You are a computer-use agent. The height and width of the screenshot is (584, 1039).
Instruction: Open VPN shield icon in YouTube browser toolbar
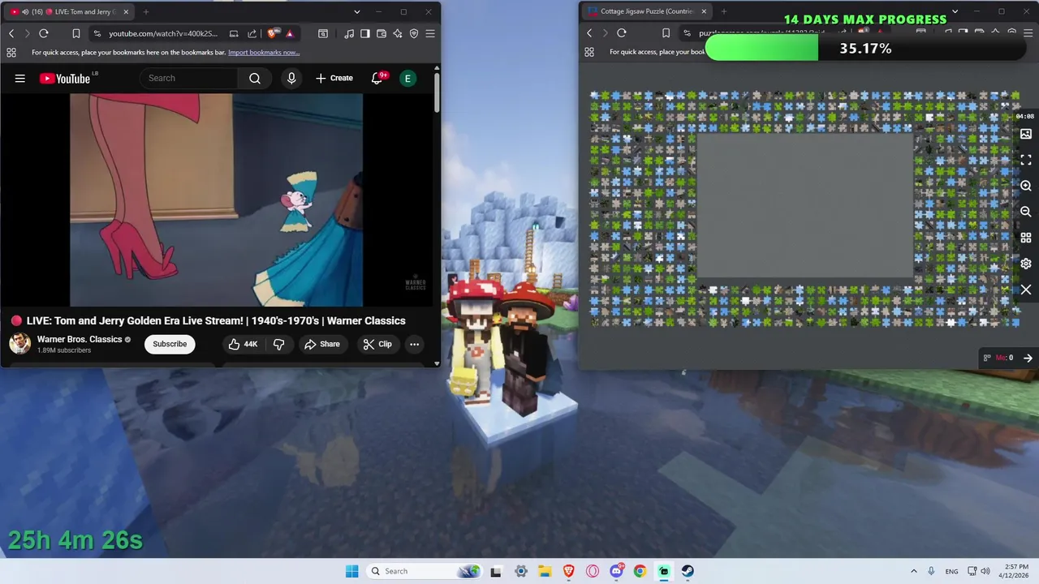coord(414,33)
